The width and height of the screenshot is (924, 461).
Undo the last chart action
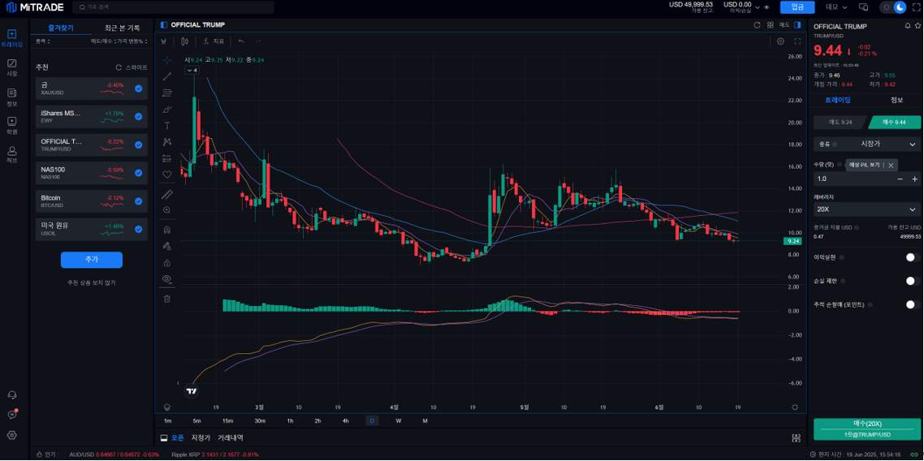pos(241,41)
